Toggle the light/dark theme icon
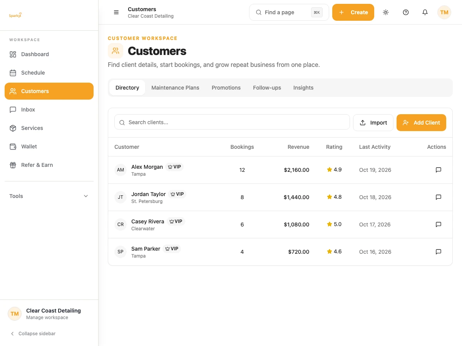 (386, 12)
